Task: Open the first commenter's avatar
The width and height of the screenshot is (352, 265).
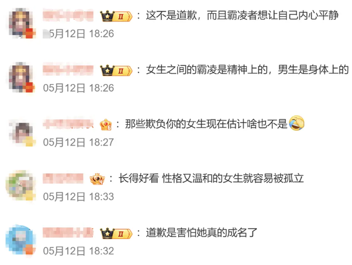Action: [x=22, y=23]
